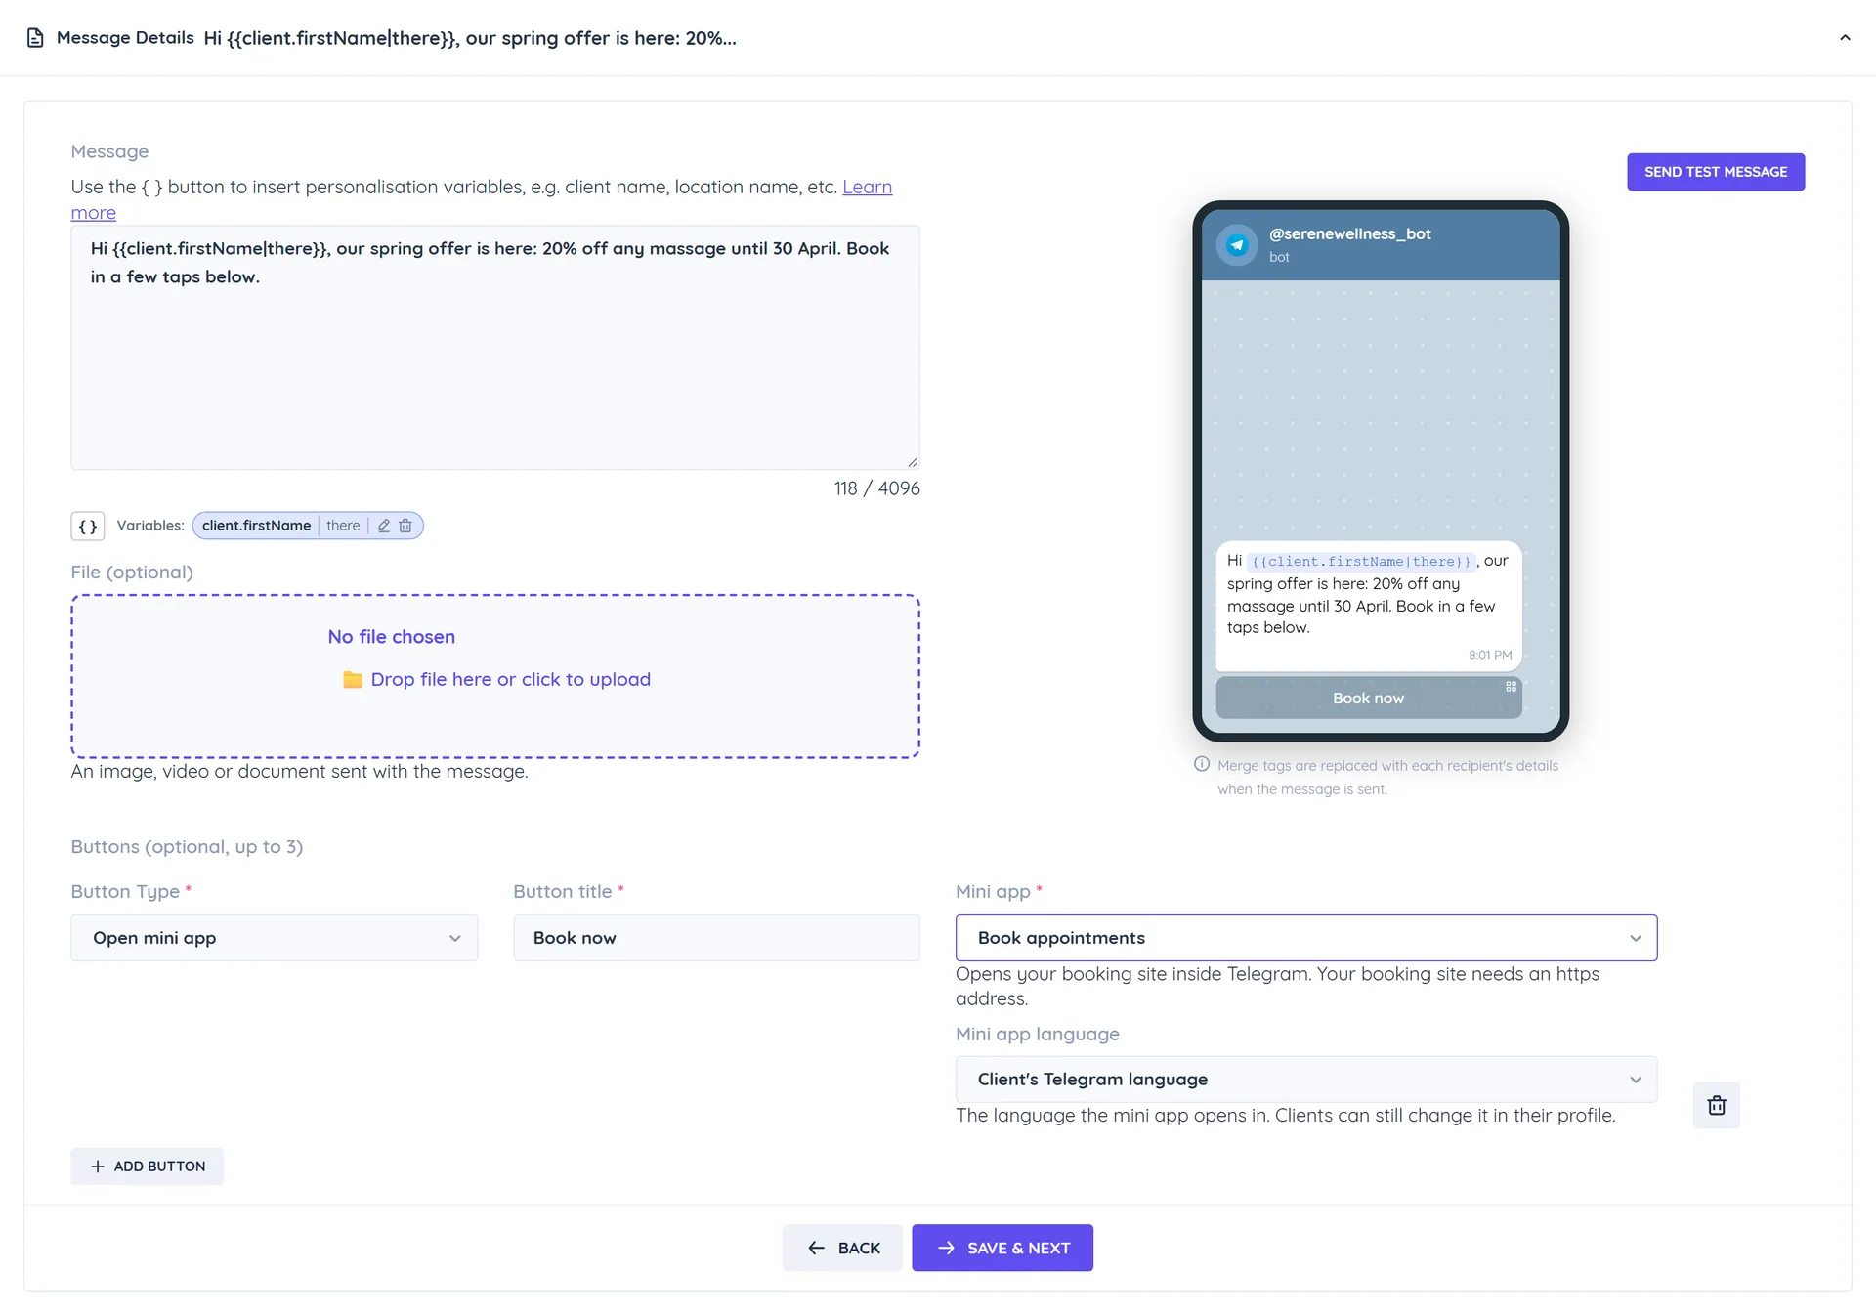Screen dimensions: 1876x1315
Task: Click the Buttons (optional, up to 3) label
Action: coord(187,847)
